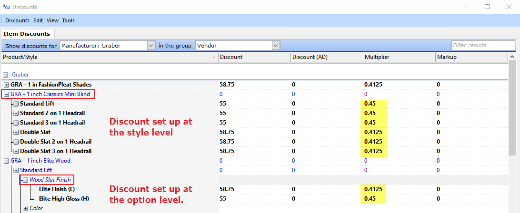Sort by Product/Style column header
The height and width of the screenshot is (213, 520).
tap(109, 58)
